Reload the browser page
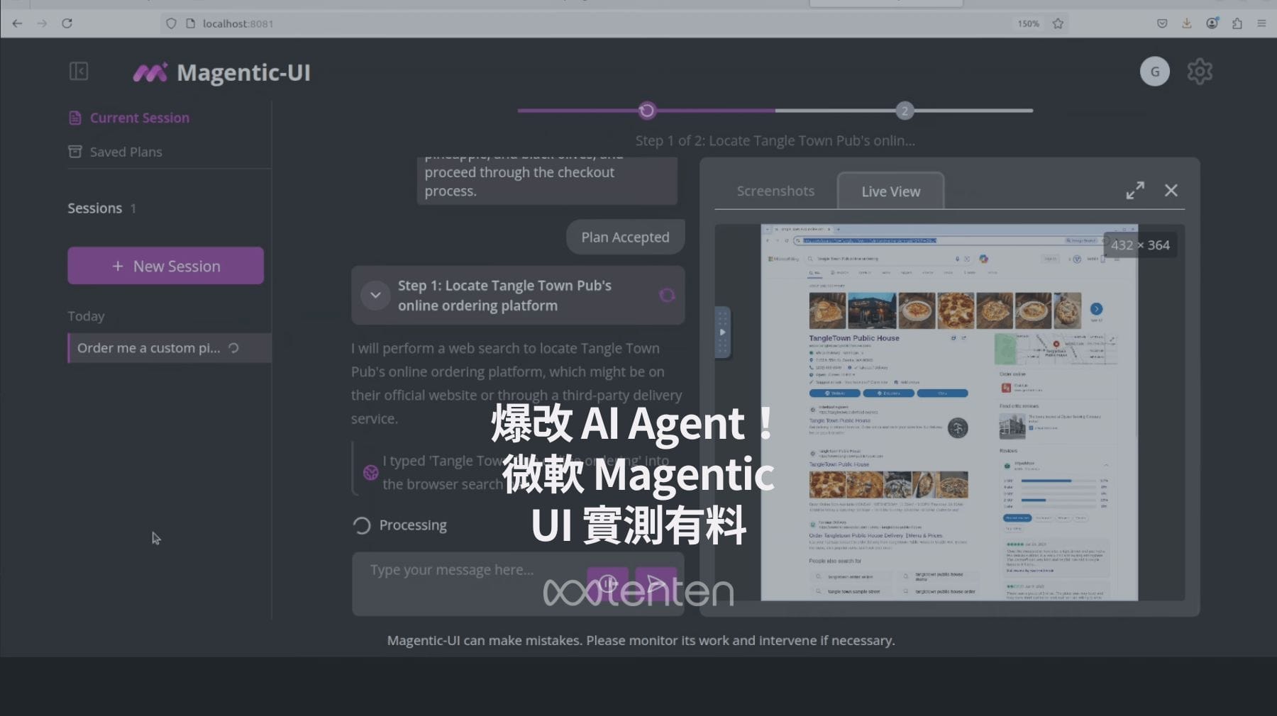1277x716 pixels. pyautogui.click(x=67, y=23)
